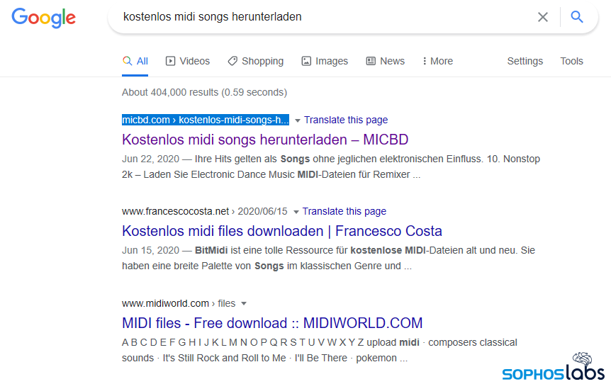Switch to the Shopping tab
This screenshot has height=384, width=611.
pyautogui.click(x=256, y=61)
